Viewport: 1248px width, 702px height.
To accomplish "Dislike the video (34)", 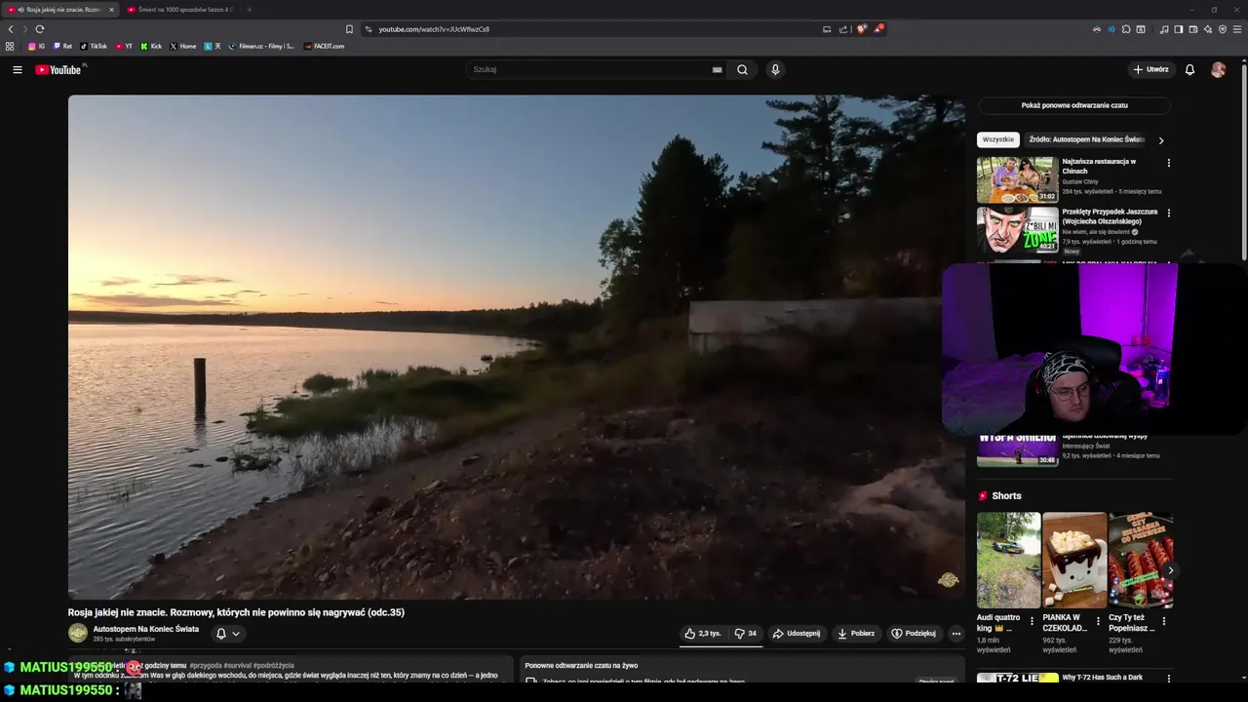I will [x=746, y=634].
